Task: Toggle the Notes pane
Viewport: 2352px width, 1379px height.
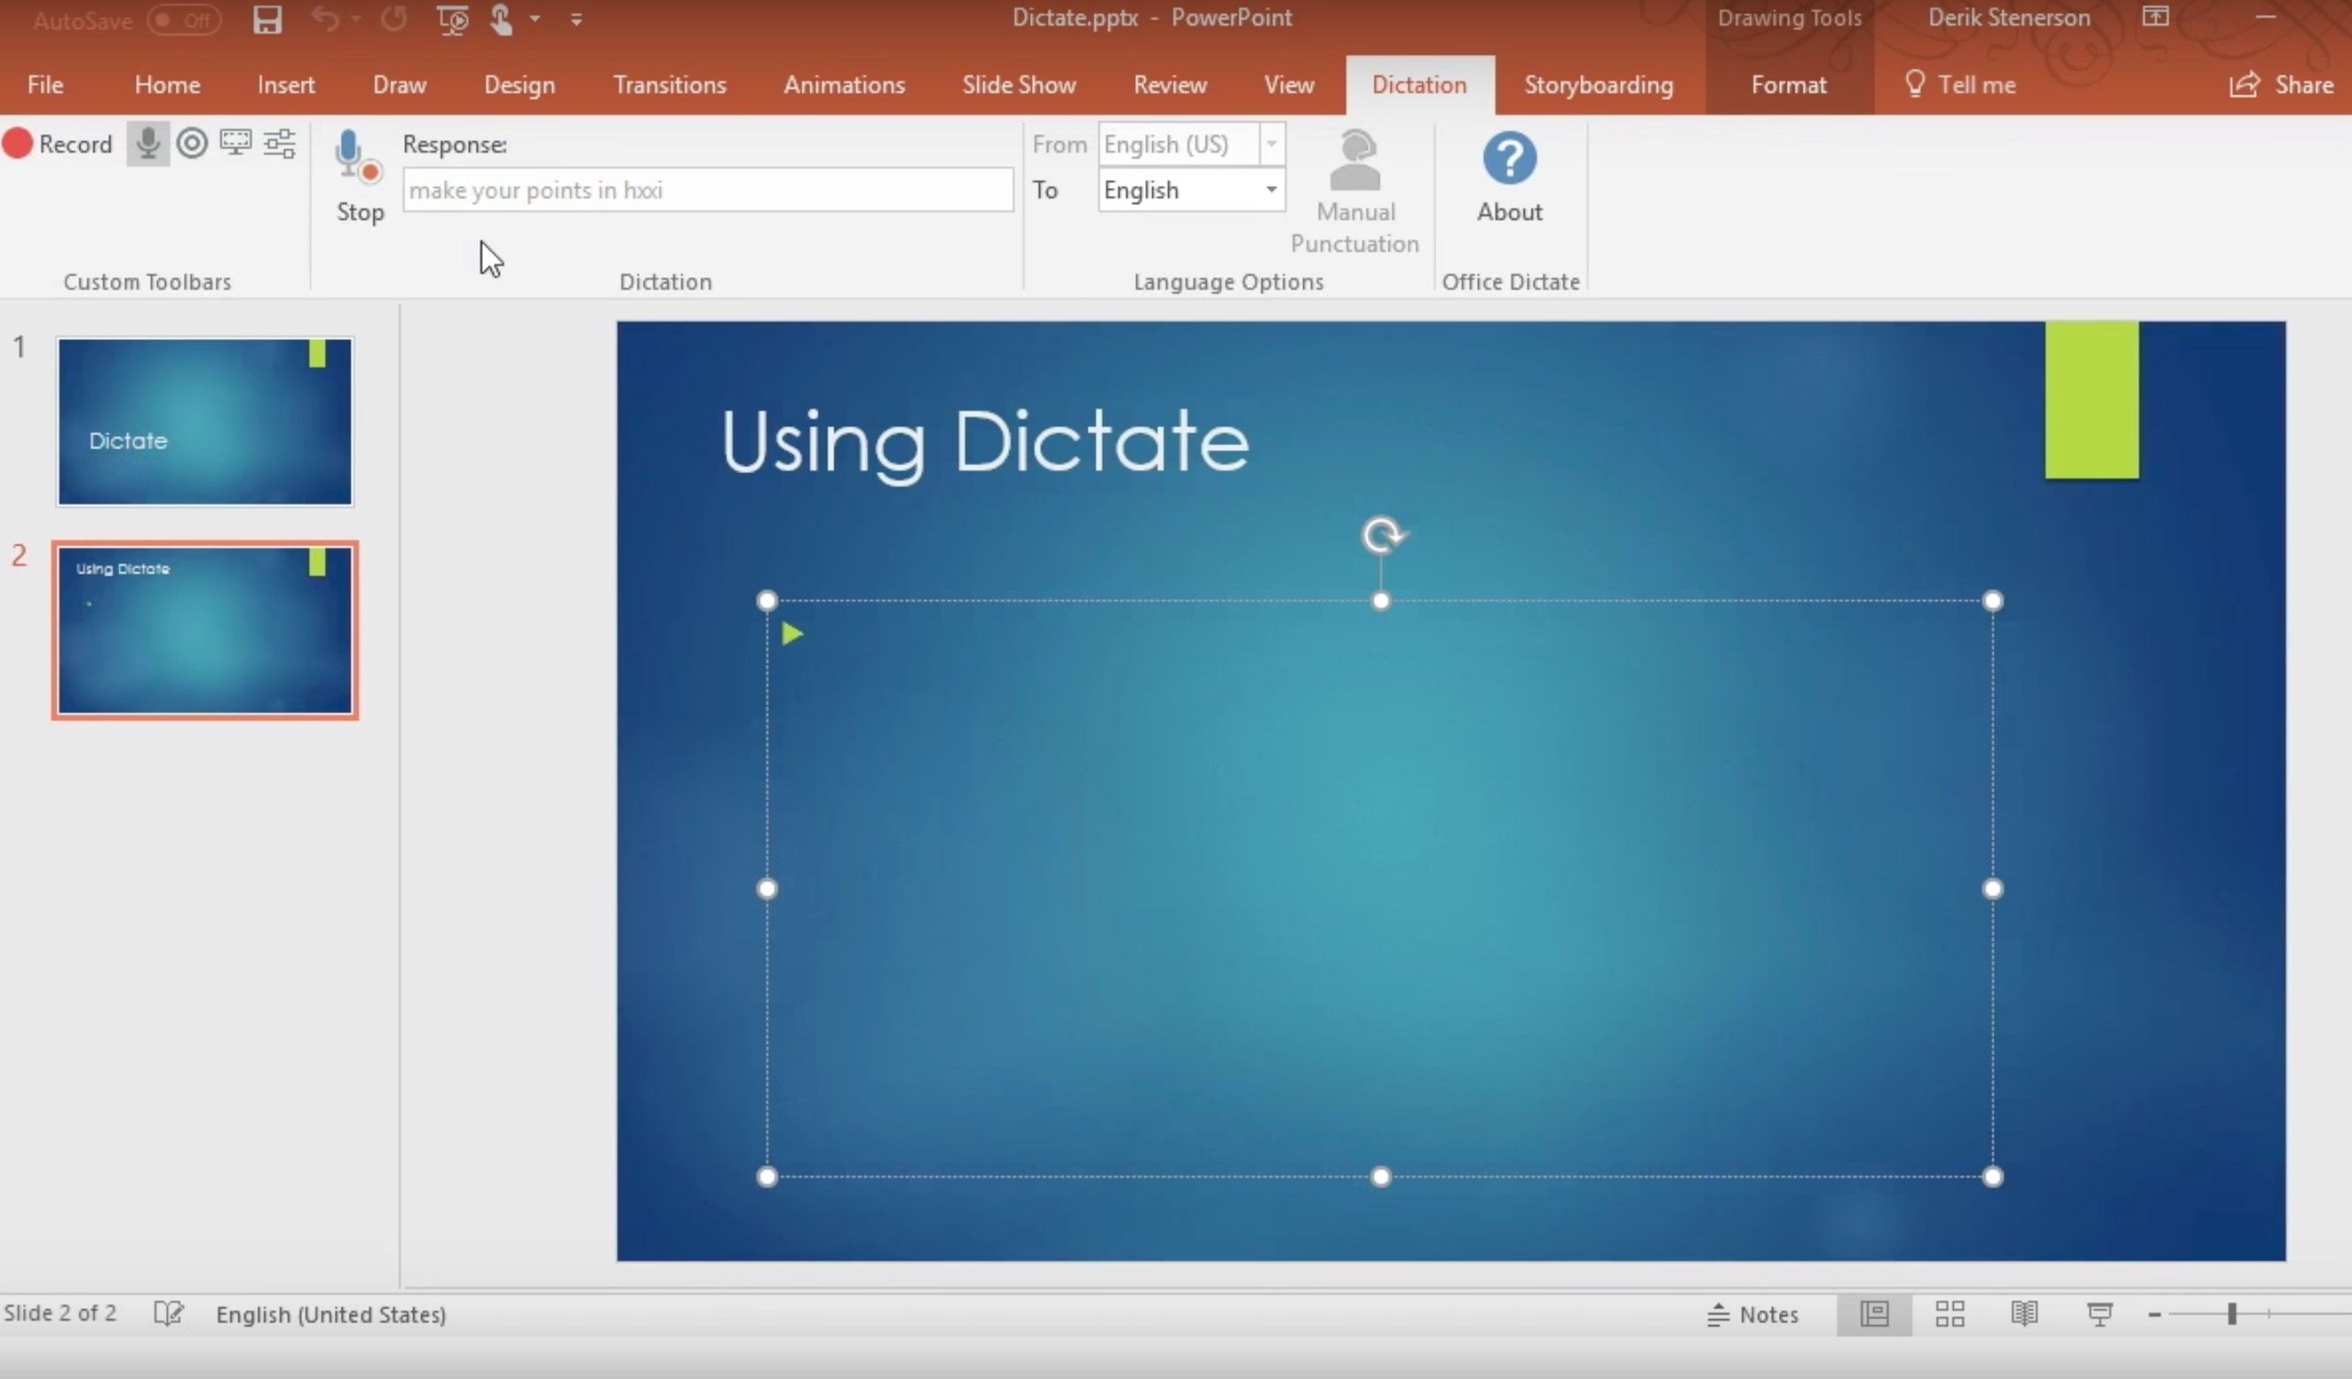Action: click(x=1753, y=1314)
